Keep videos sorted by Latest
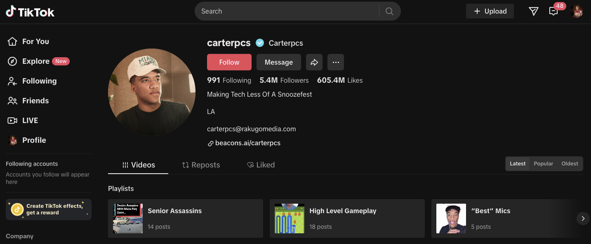 (517, 163)
